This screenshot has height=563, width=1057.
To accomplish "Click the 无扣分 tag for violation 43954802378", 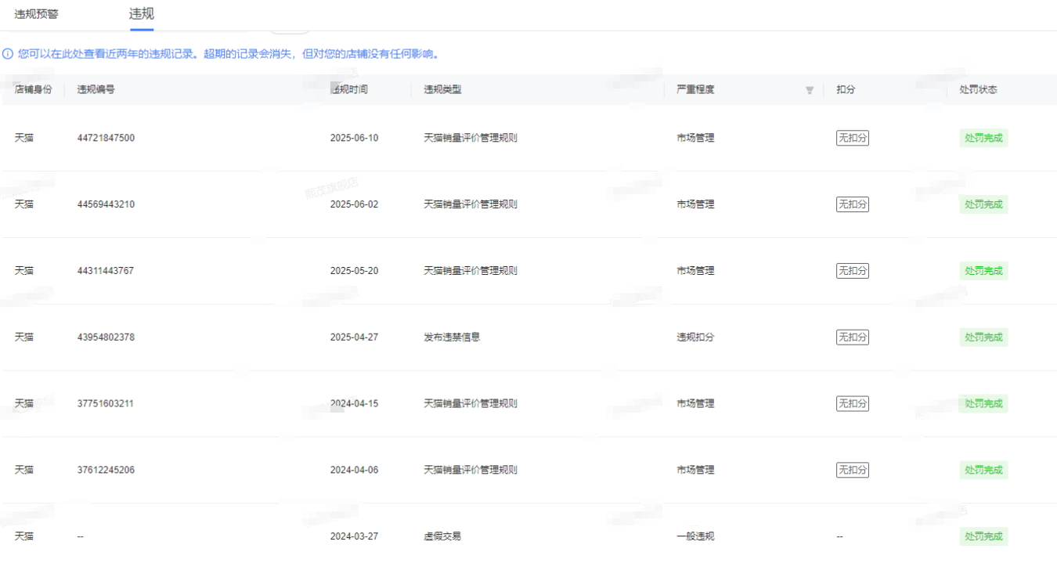I will coord(852,337).
